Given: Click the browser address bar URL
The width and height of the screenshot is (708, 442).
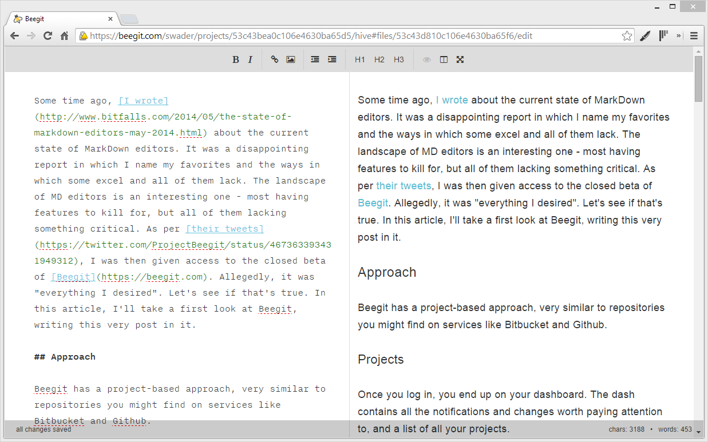Looking at the screenshot, I should point(343,35).
